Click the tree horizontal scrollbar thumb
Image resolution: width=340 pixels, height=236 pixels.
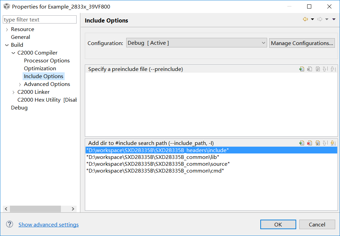coord(35,209)
